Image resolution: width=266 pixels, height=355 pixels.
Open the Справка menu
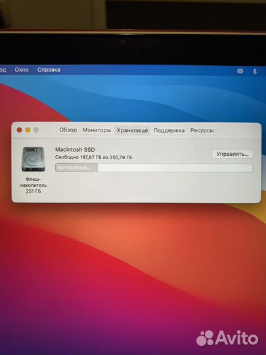[x=49, y=70]
